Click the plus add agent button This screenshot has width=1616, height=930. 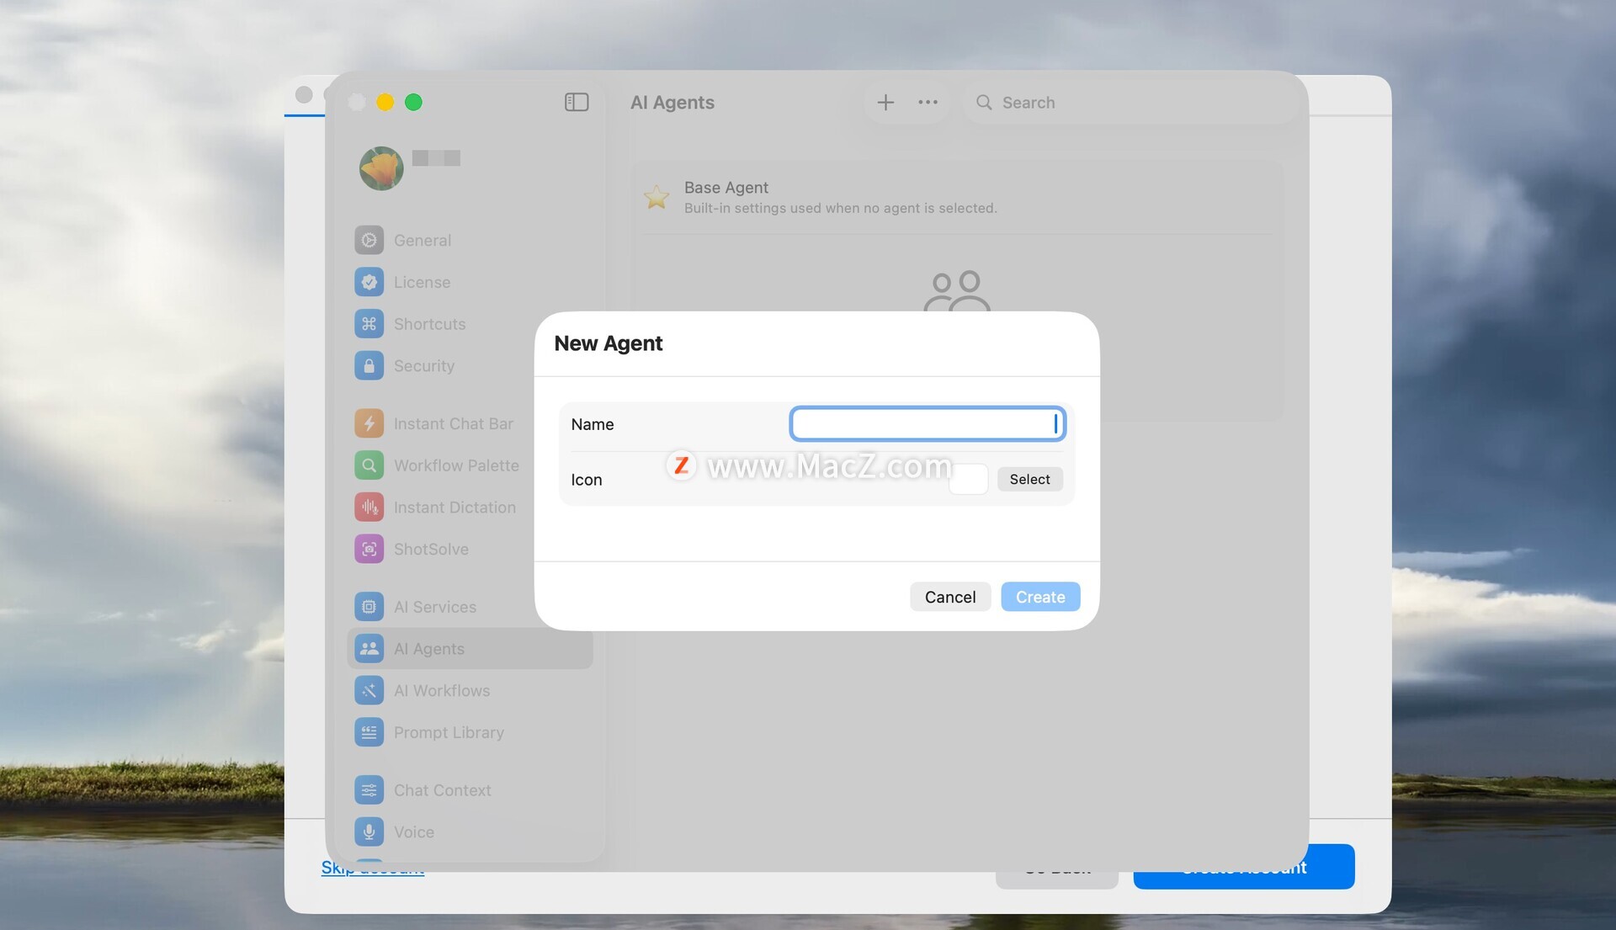[x=885, y=103]
